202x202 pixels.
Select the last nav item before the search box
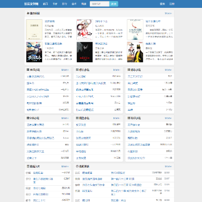coord(84,4)
